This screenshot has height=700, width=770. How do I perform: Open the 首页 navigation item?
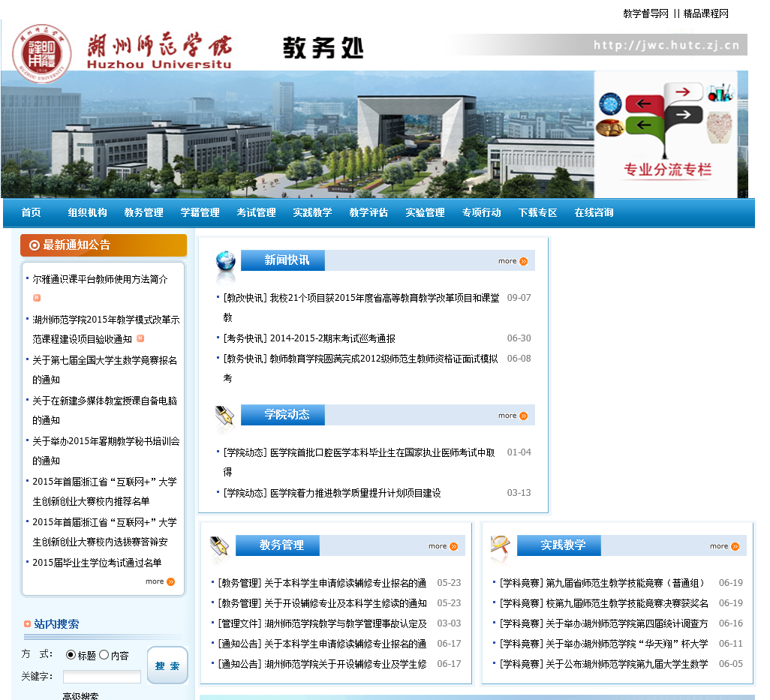(x=31, y=212)
